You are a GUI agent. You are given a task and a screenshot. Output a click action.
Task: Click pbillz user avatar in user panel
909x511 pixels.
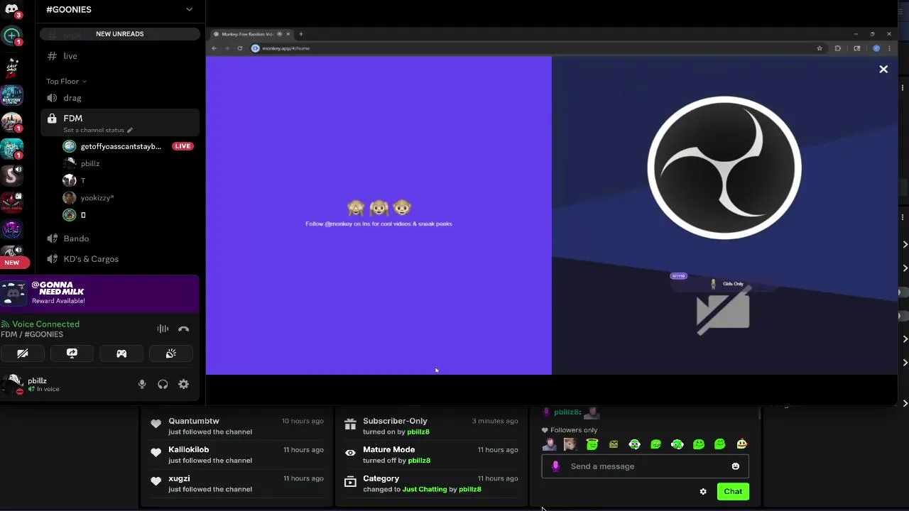click(x=13, y=384)
